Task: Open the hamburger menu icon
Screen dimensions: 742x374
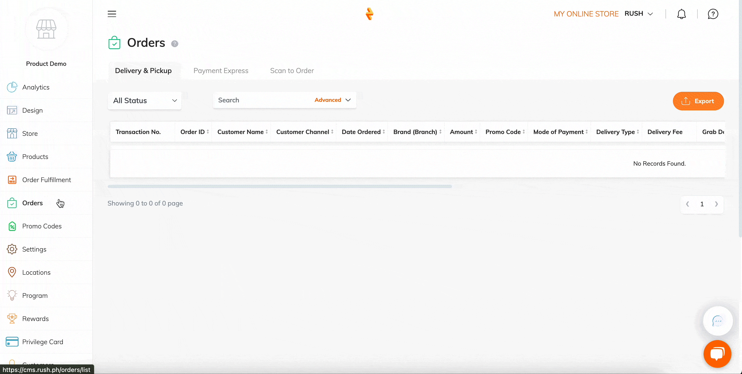Action: (x=112, y=14)
